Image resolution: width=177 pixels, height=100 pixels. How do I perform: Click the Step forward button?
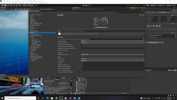click(90, 5)
